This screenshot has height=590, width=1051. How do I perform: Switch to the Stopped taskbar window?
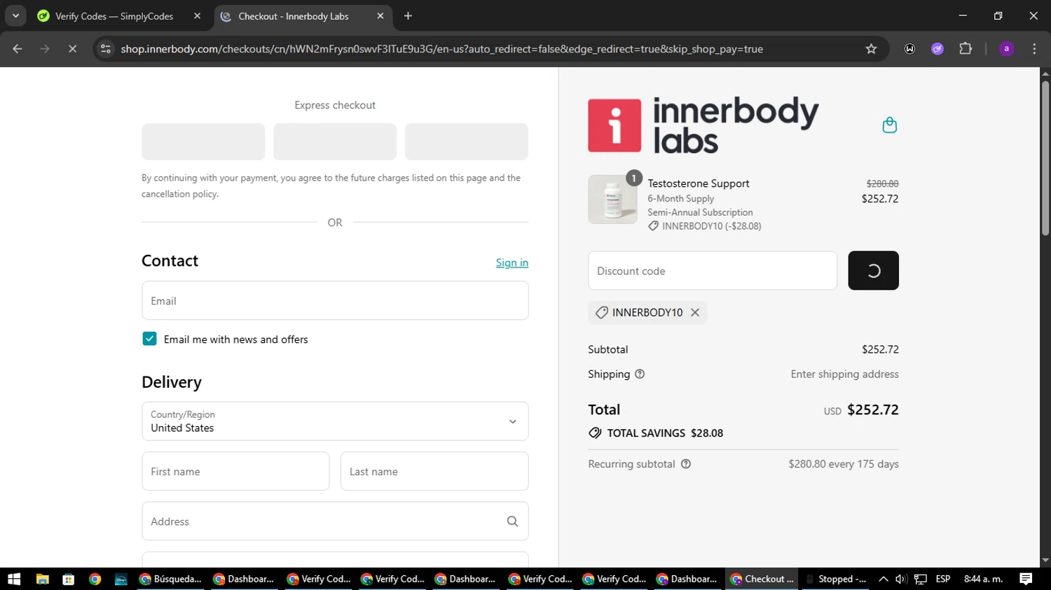point(834,579)
